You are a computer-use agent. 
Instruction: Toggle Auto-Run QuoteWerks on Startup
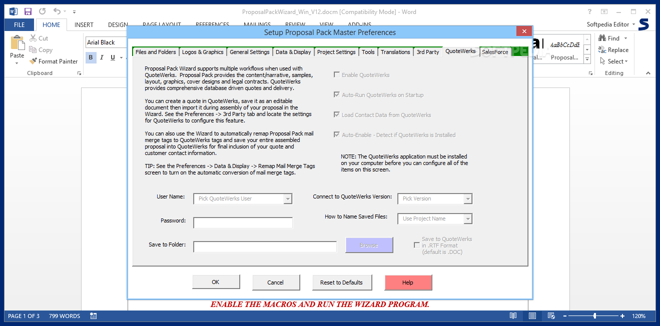pos(337,95)
